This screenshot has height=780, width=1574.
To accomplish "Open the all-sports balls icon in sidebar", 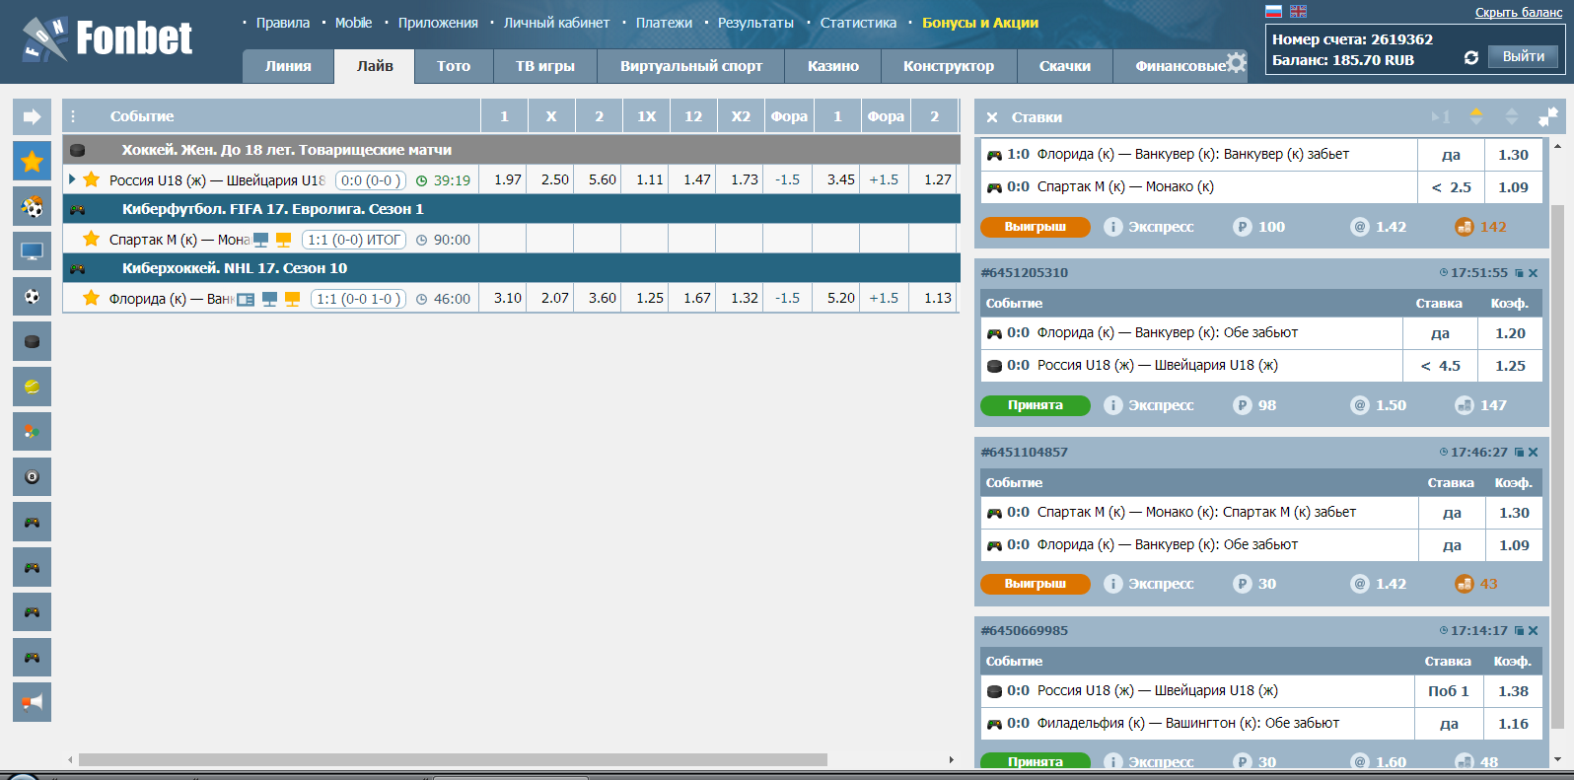I will (x=32, y=207).
